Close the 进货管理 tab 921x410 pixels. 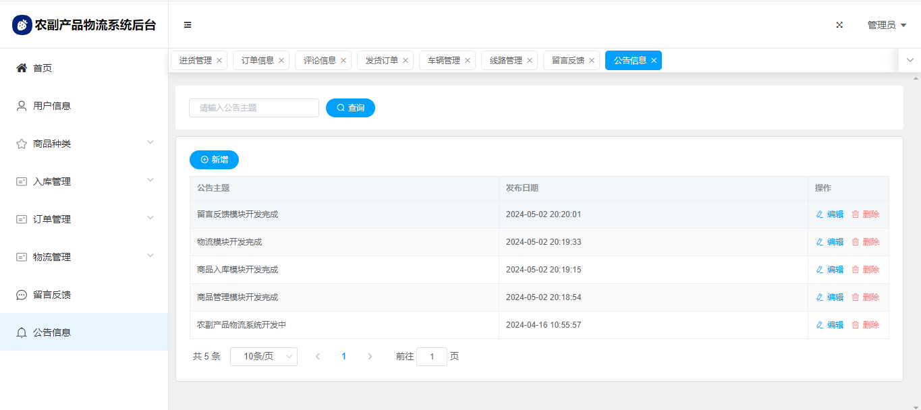(219, 61)
